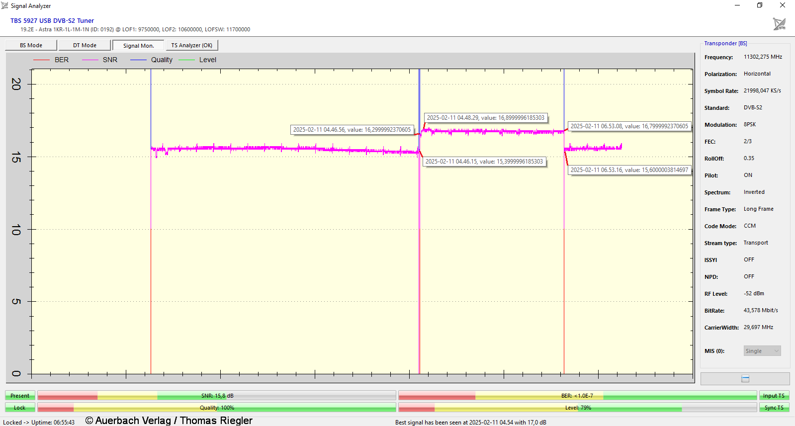This screenshot has width=795, height=426.
Task: Open the MIS (0) Single dropdown
Action: click(x=762, y=351)
